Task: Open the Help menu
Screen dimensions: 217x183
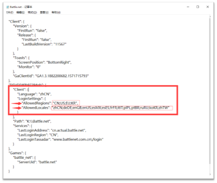Action: [x=56, y=12]
